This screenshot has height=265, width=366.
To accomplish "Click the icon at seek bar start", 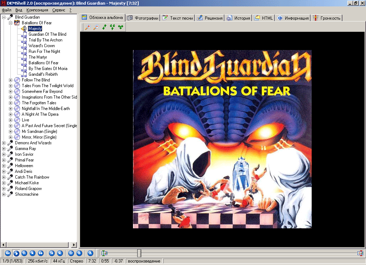I will (x=104, y=253).
